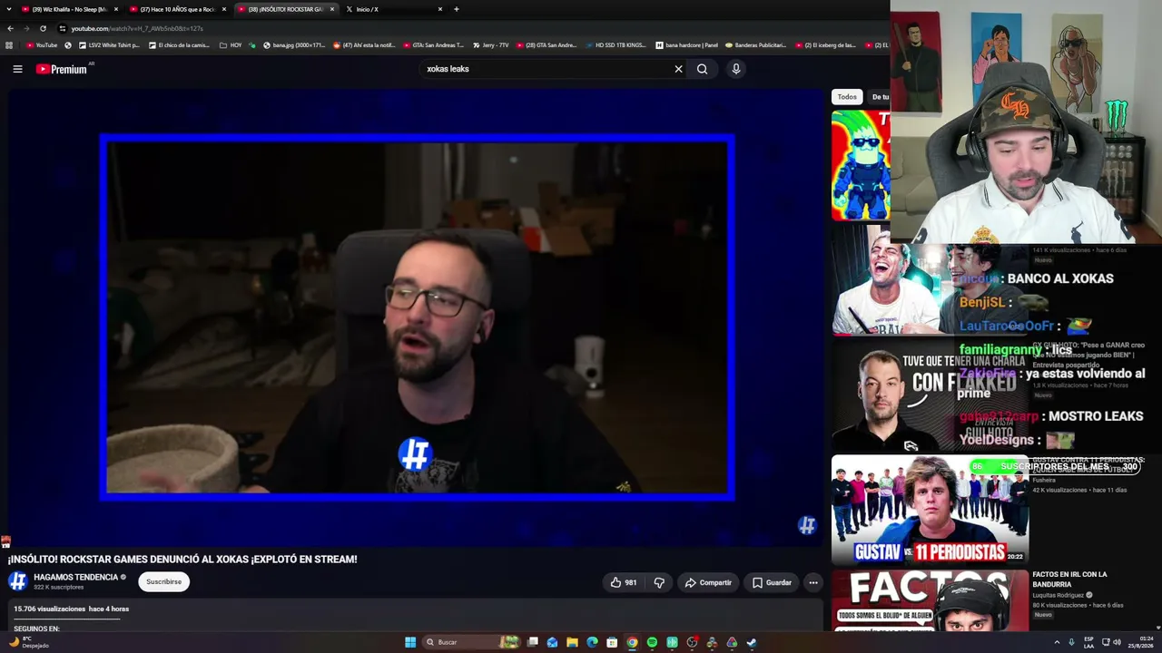The height and width of the screenshot is (653, 1162).
Task: Like the video with 981 likes
Action: [624, 582]
